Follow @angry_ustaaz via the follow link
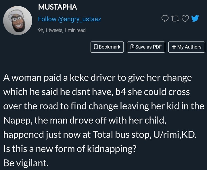Viewport: 207px width, 170px height. tap(70, 19)
